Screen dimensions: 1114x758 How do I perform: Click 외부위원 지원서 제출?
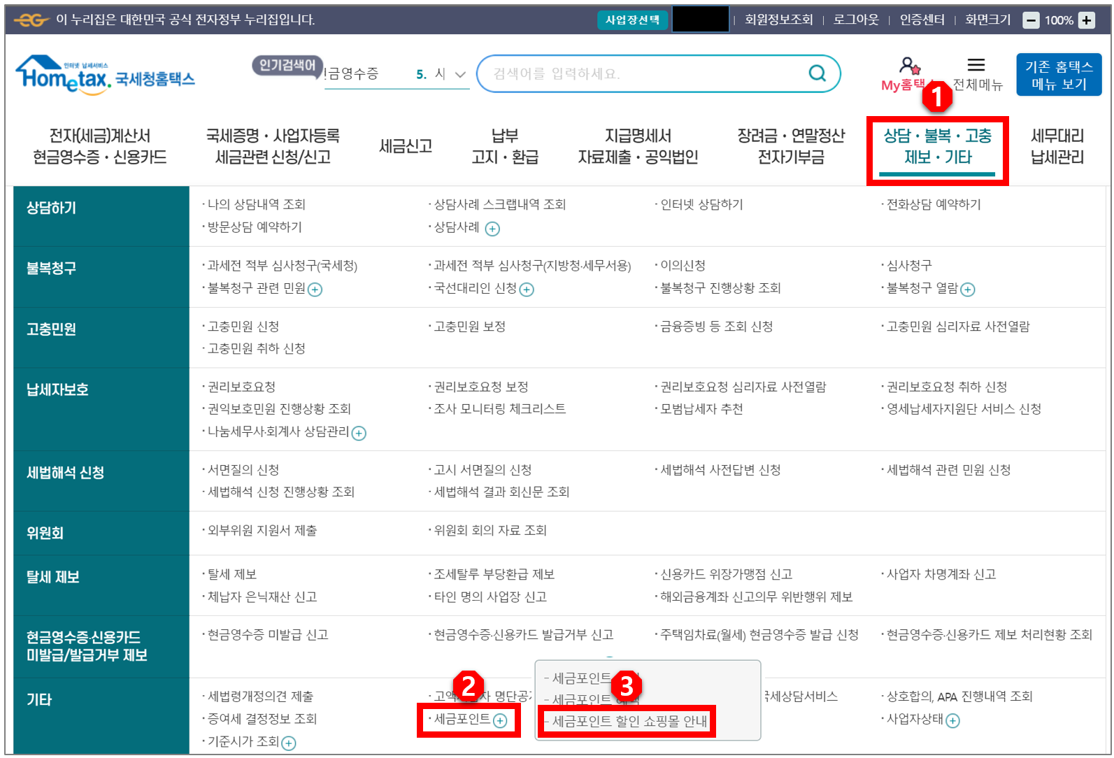point(262,531)
